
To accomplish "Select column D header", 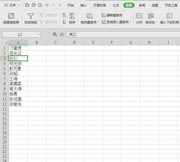I will (74, 43).
